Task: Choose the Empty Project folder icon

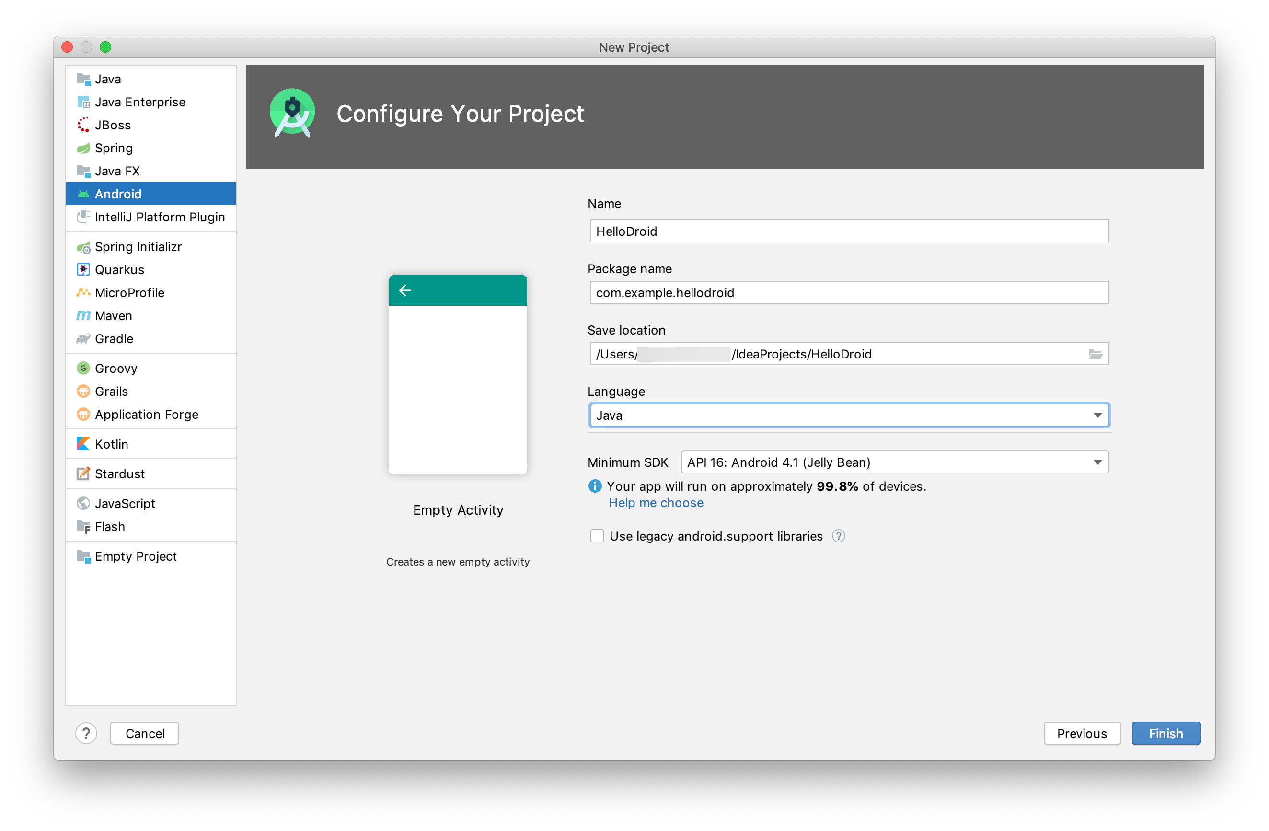Action: click(x=83, y=556)
